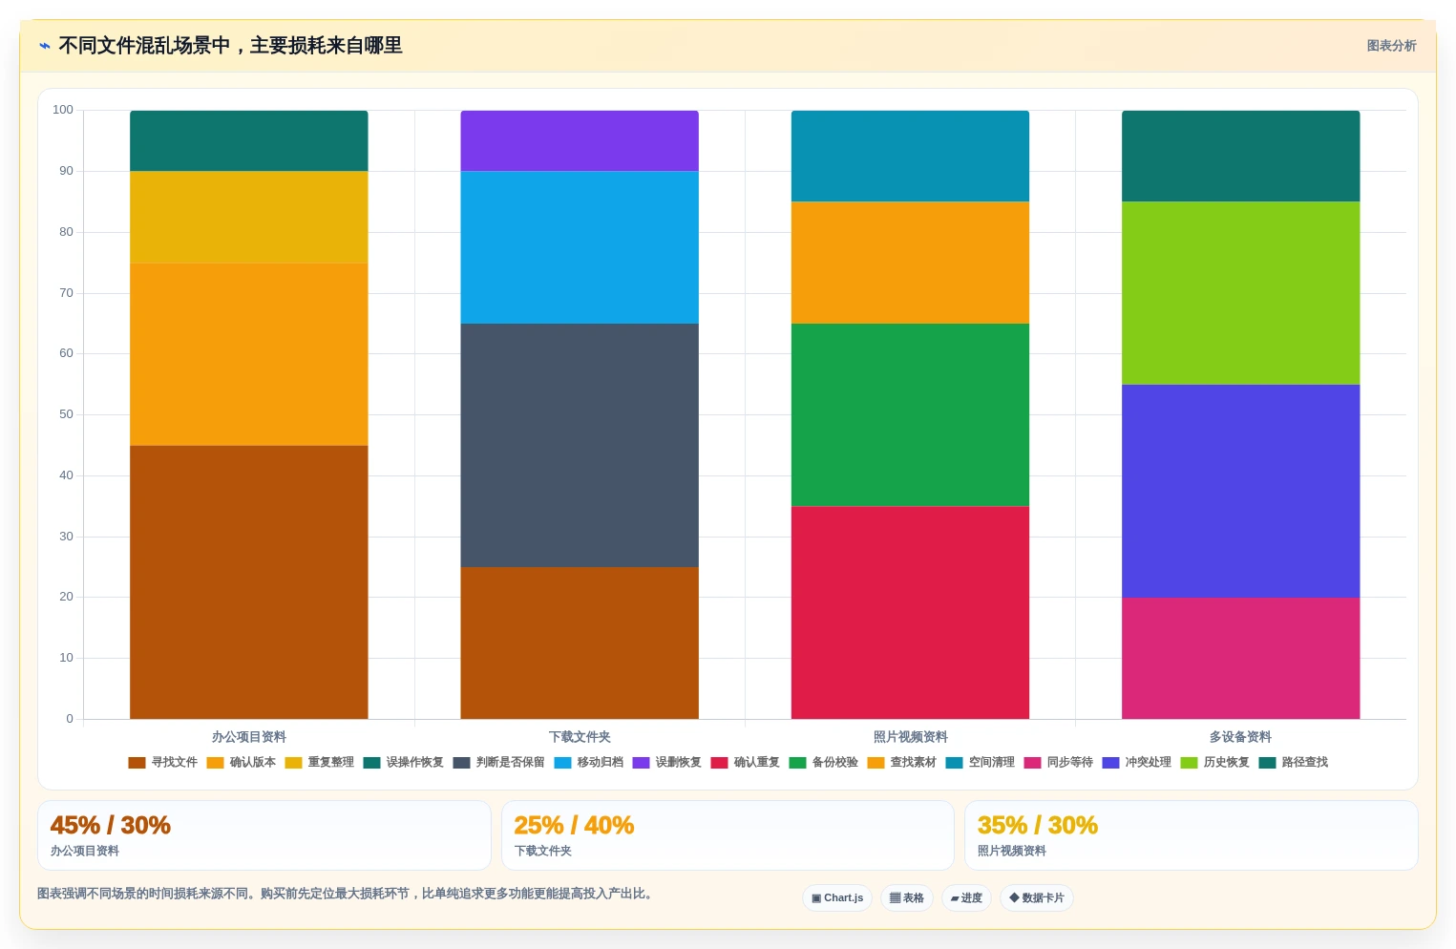Toggle the 寻找文件 legend item

tap(162, 762)
